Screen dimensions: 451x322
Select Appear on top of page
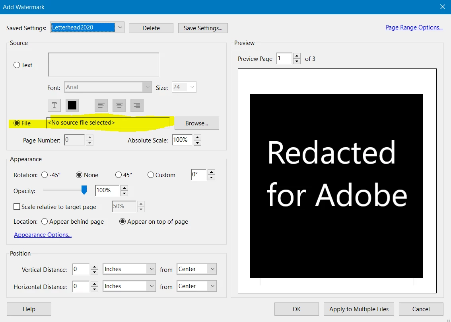pyautogui.click(x=122, y=222)
